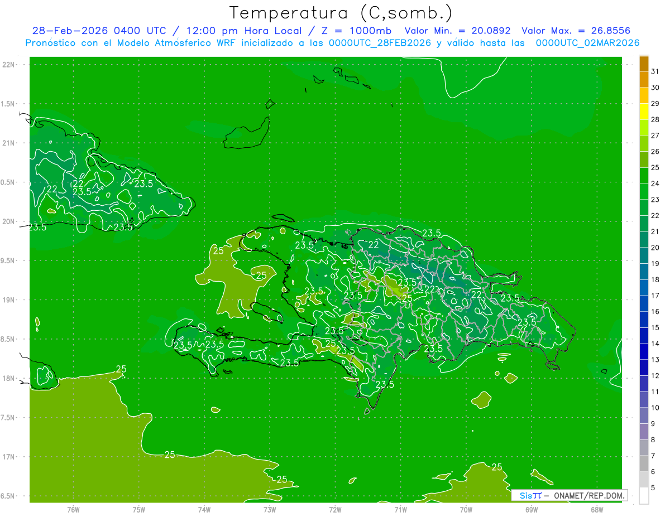Click the '17N' latitude axis label
Viewport: 670px width, 517px height.
click(8, 457)
